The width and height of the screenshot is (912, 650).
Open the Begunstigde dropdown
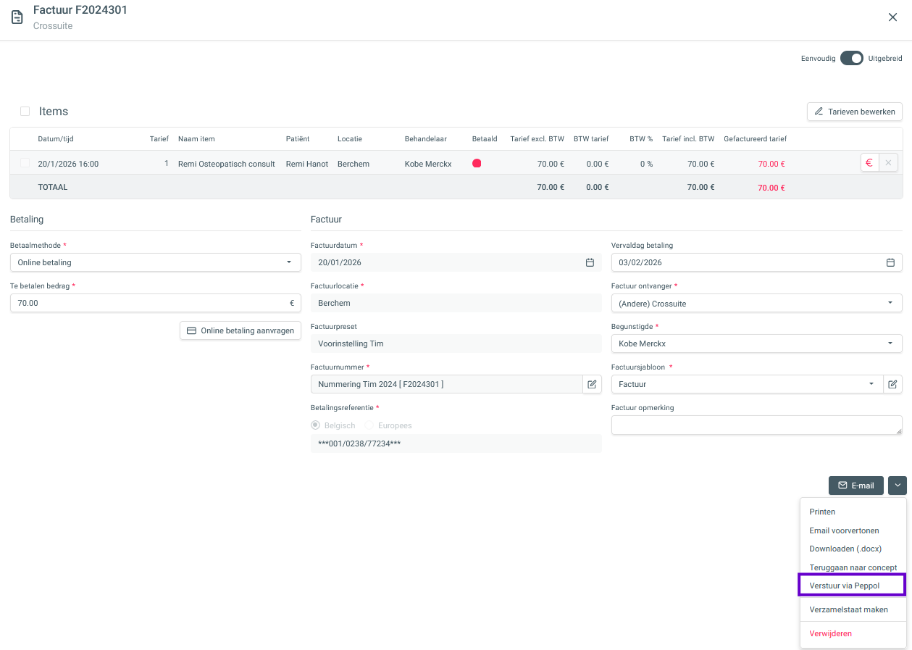756,343
